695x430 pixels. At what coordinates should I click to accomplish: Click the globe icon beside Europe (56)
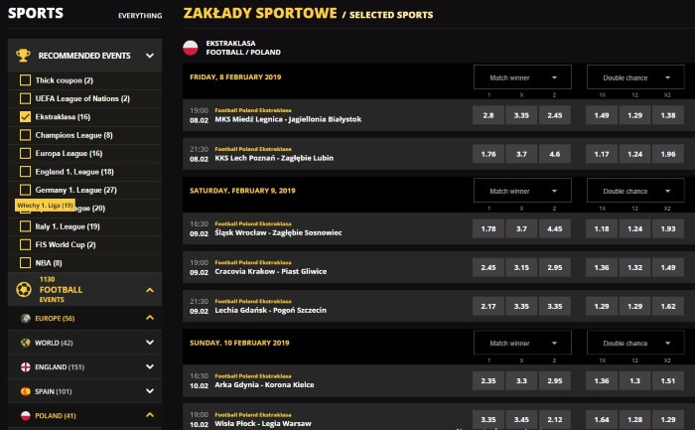click(26, 318)
